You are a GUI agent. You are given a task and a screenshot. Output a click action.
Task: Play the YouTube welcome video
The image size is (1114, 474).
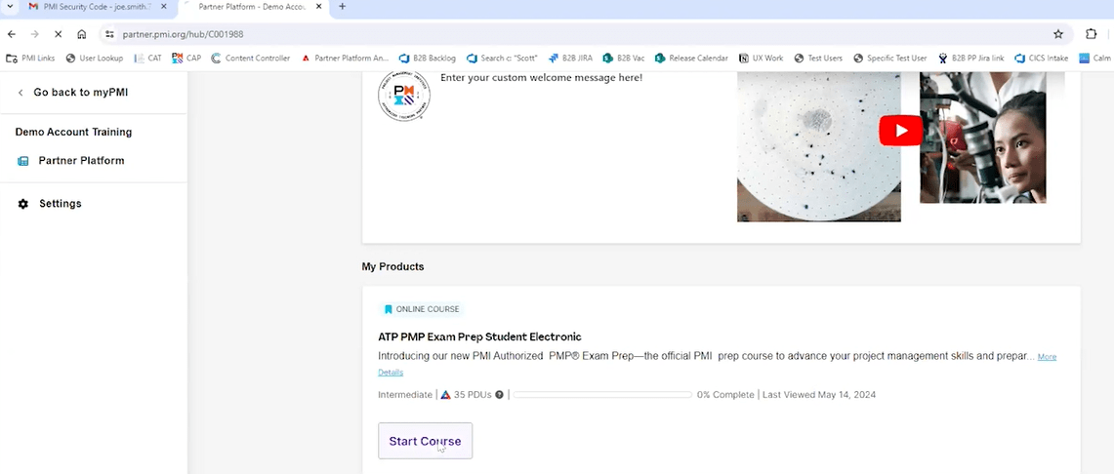(x=901, y=131)
